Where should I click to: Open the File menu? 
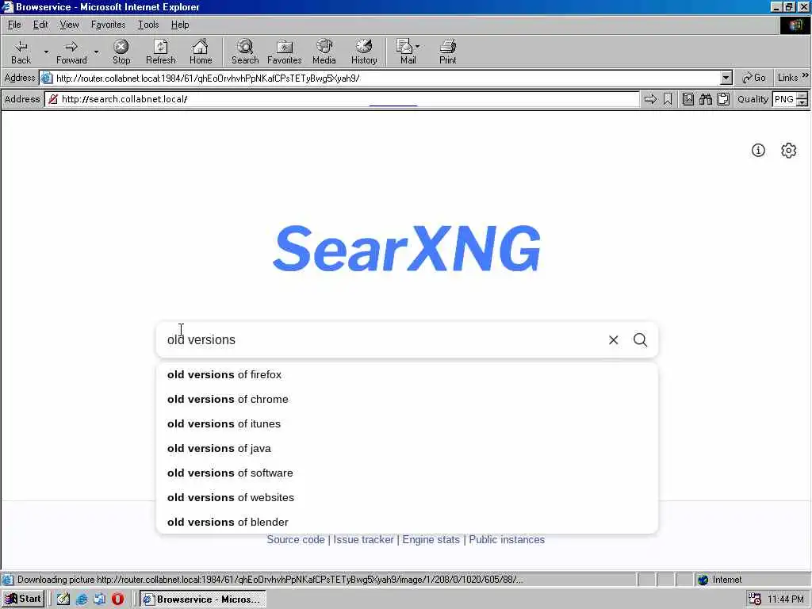click(14, 25)
